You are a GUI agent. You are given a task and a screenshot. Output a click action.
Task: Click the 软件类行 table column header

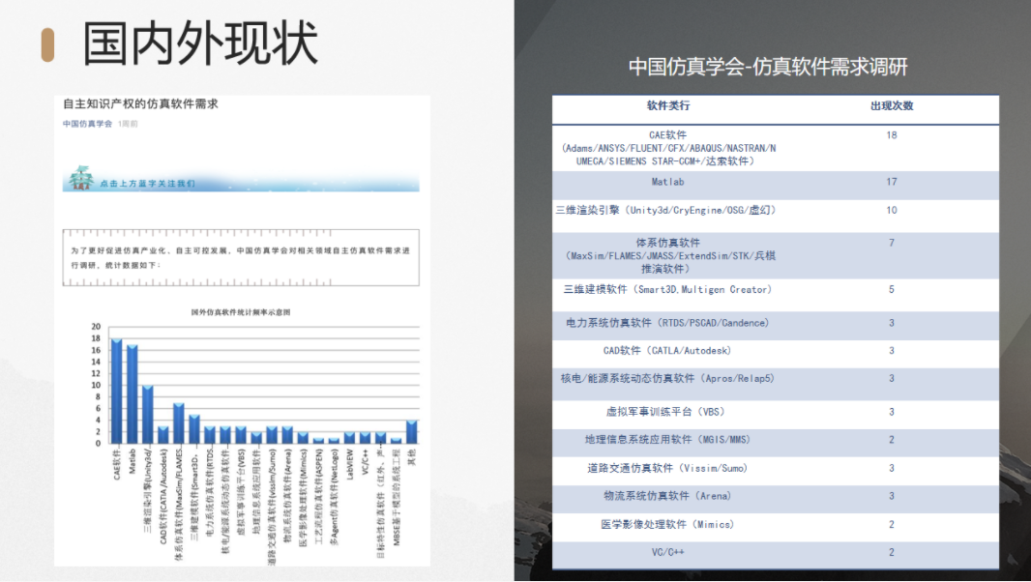pos(668,106)
